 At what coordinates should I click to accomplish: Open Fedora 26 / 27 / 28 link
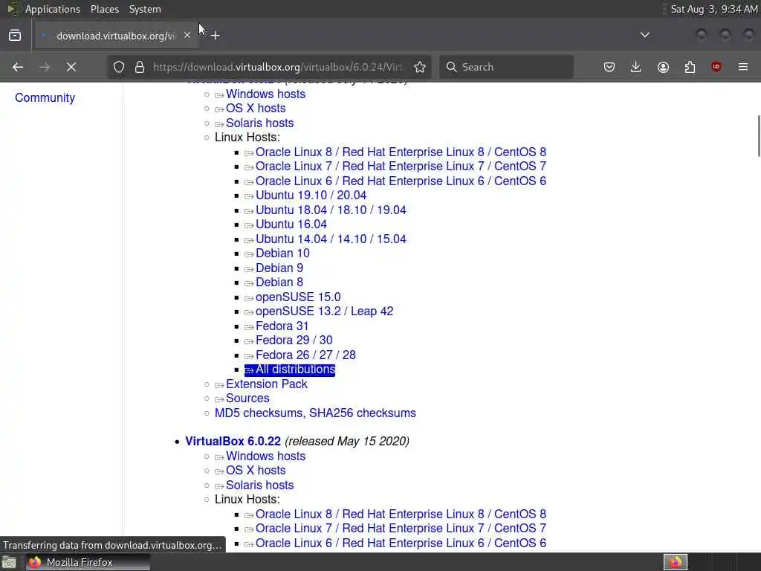click(305, 355)
